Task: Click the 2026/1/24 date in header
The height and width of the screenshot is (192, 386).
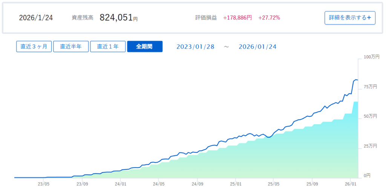Action: click(36, 18)
